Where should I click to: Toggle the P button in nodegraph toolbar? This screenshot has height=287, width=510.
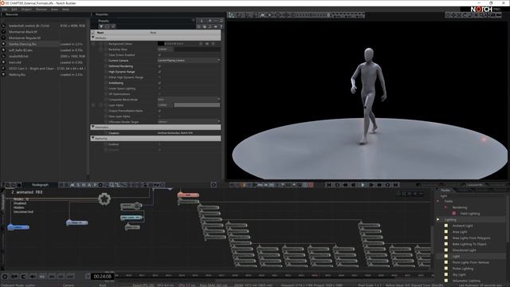coord(95,185)
